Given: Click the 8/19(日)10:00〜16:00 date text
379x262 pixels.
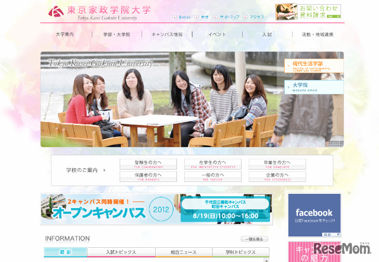Looking at the screenshot, I should pyautogui.click(x=226, y=216).
